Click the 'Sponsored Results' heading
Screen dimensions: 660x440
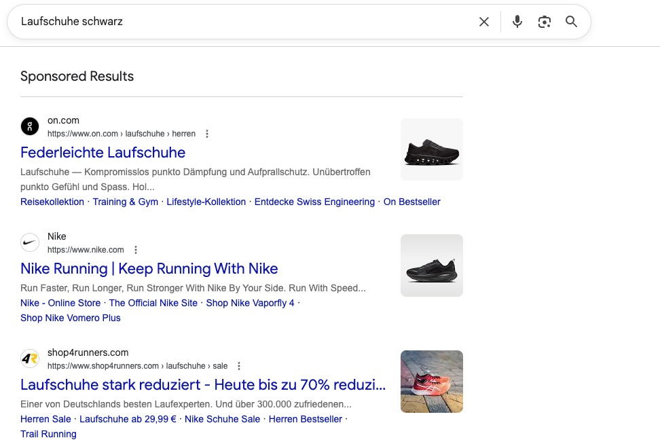coord(77,76)
